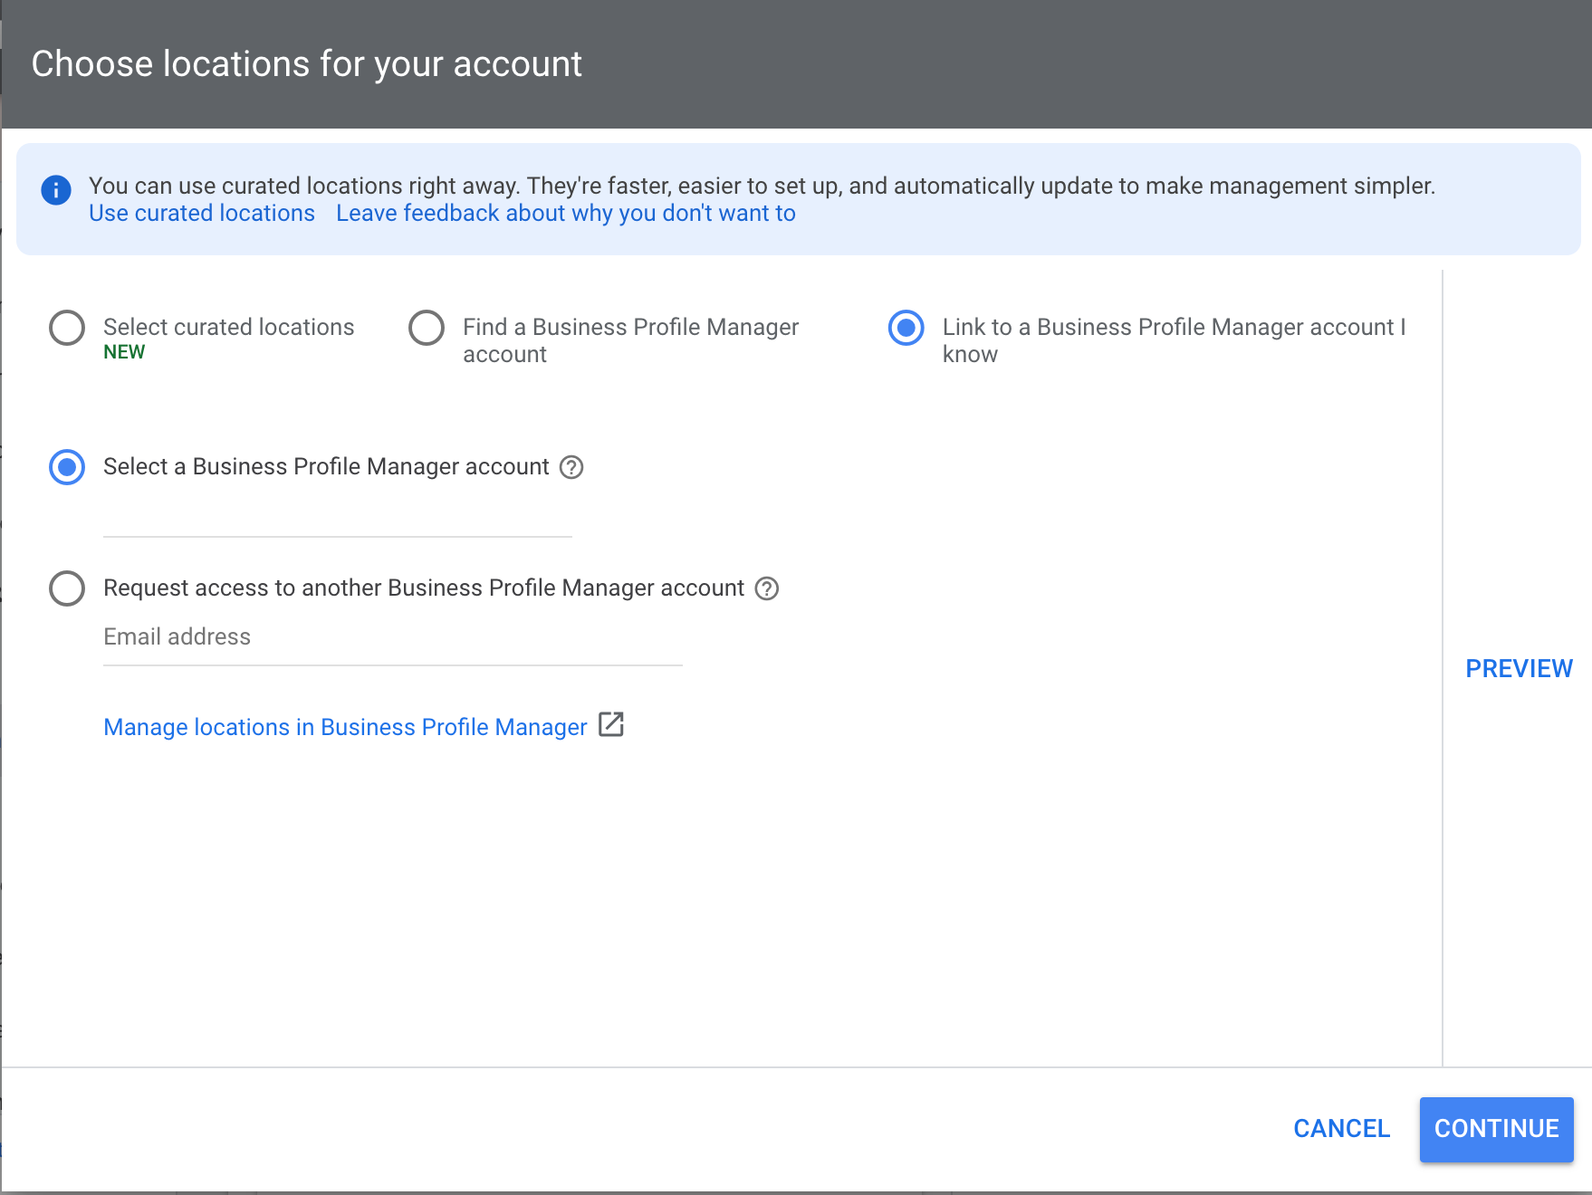Select the curated locations radio option

[67, 328]
